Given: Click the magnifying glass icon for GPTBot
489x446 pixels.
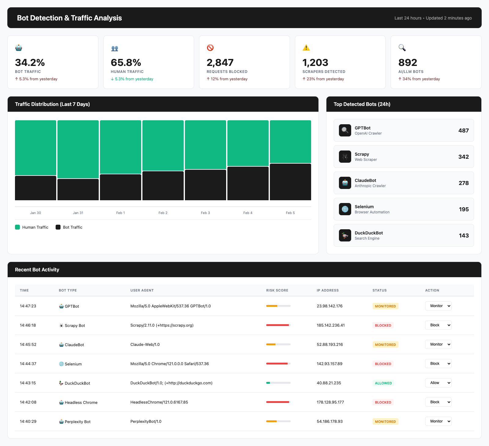Looking at the screenshot, I should pos(345,130).
